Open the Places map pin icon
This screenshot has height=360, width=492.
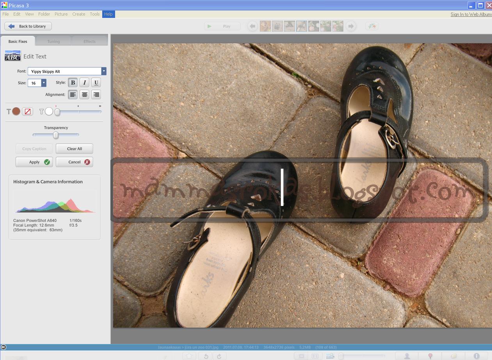pos(430,356)
